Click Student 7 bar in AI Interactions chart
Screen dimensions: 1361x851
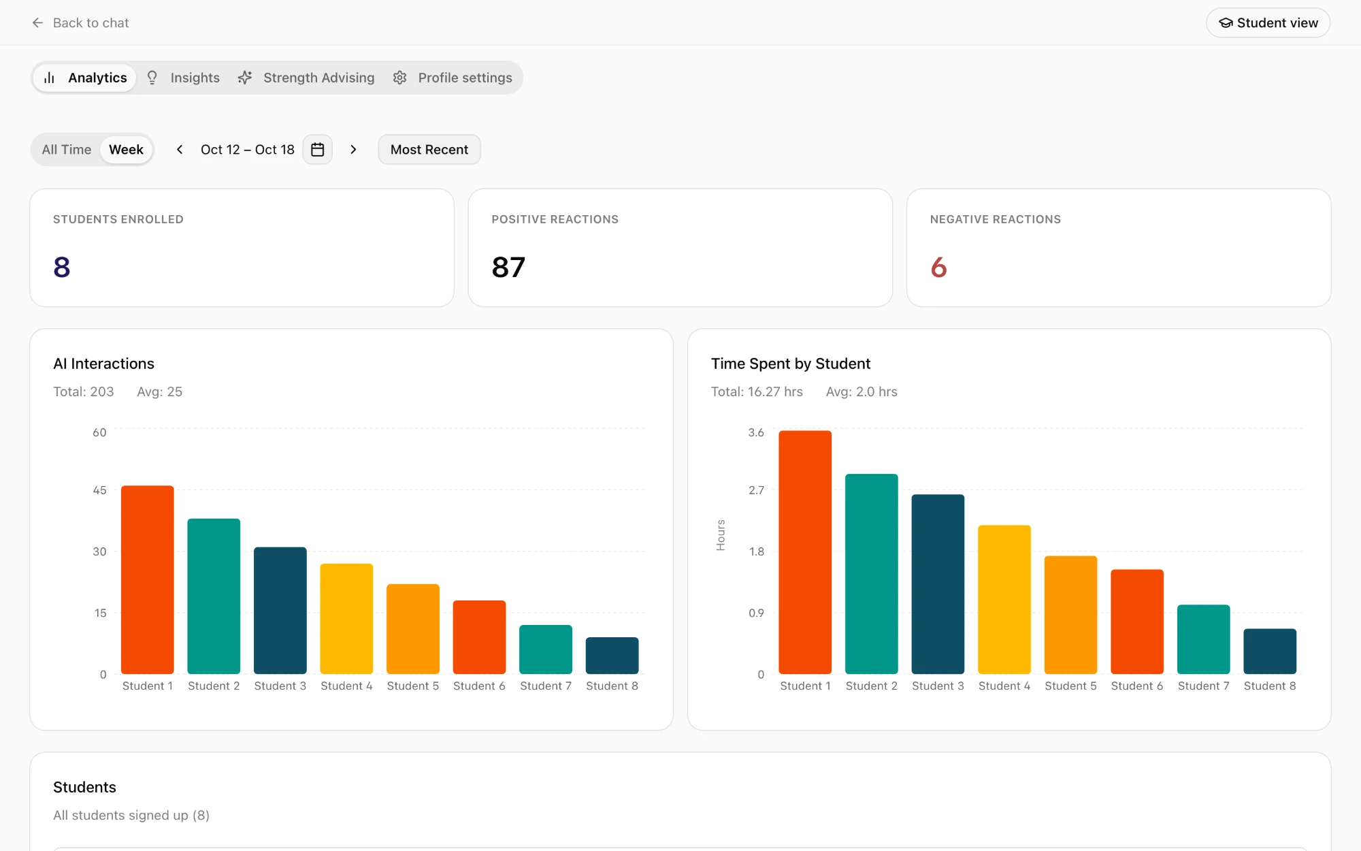click(546, 649)
